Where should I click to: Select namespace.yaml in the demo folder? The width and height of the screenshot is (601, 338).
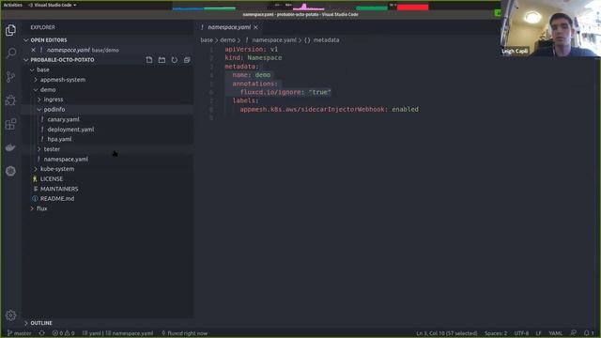pos(66,159)
